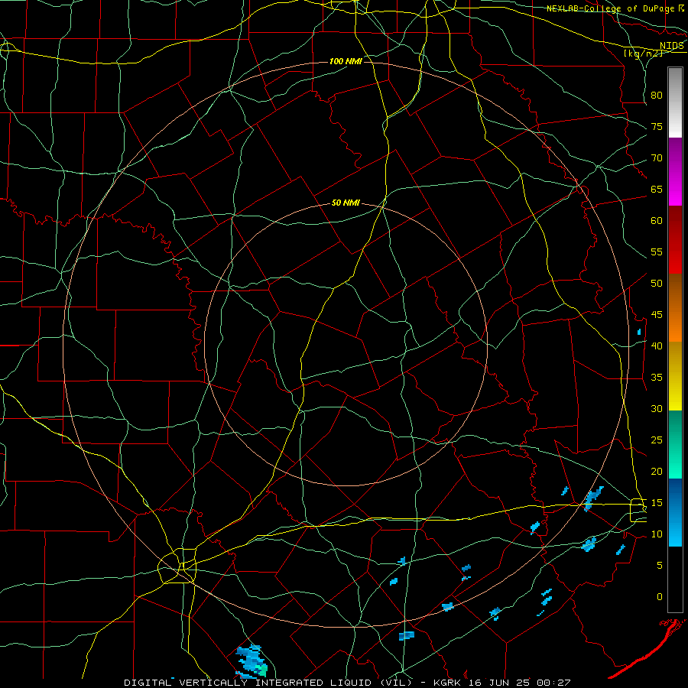Viewport: 688px width, 688px height.
Task: Select the 25 value on the VIL scale
Action: (657, 440)
